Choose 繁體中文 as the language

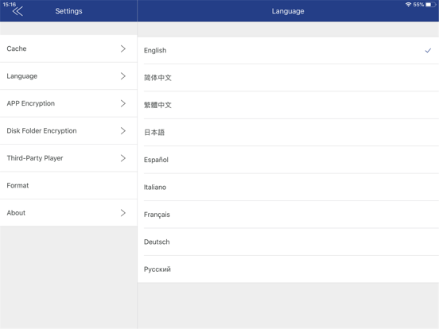[288, 105]
